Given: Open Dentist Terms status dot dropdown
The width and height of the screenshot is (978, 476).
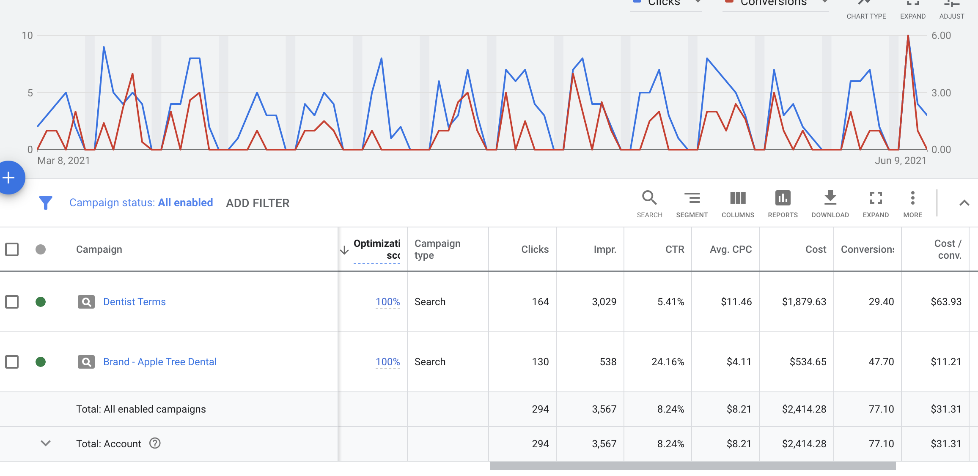Looking at the screenshot, I should [x=41, y=302].
